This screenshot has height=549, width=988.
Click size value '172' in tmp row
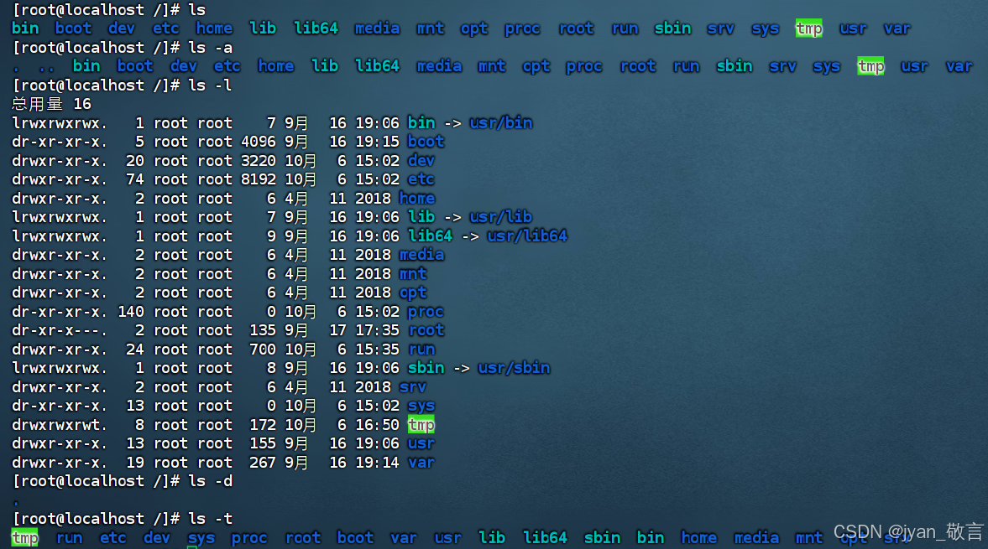click(x=263, y=425)
